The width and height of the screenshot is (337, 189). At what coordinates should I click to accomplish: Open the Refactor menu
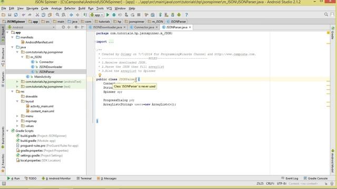[x=70, y=8]
